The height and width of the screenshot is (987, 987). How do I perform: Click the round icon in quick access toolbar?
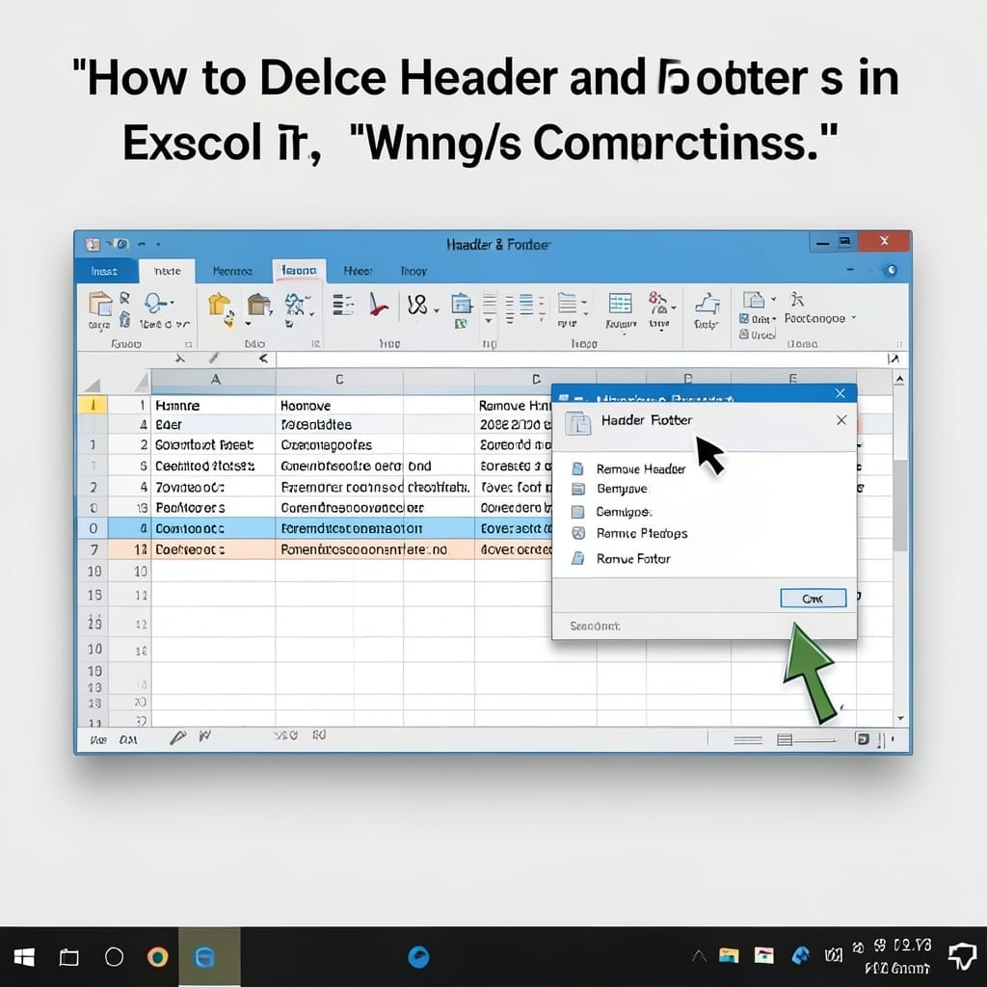[122, 244]
